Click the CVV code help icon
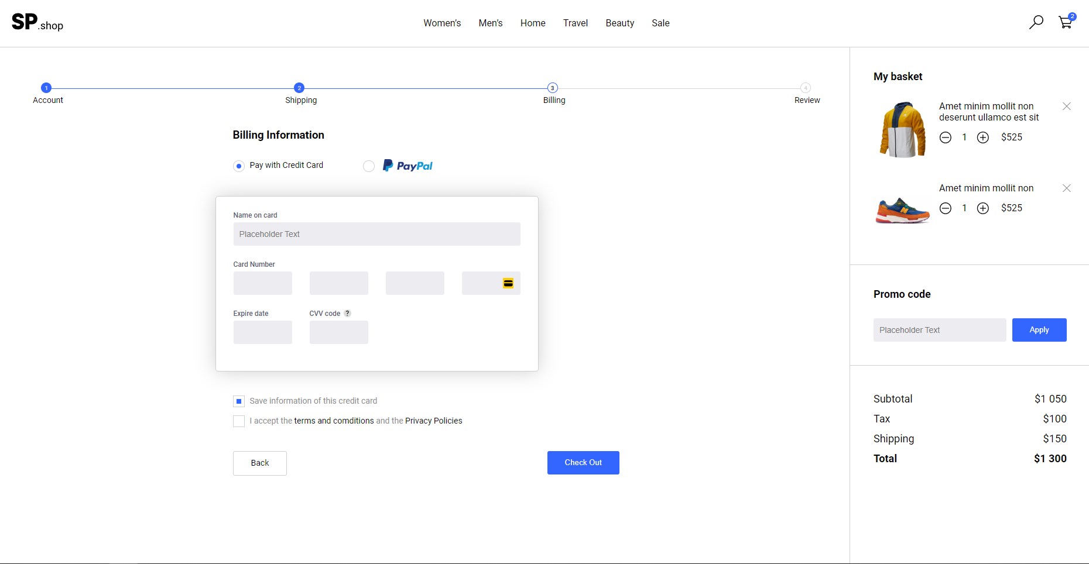 pyautogui.click(x=347, y=314)
